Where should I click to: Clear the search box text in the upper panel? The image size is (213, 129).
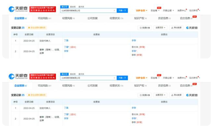click(x=114, y=10)
